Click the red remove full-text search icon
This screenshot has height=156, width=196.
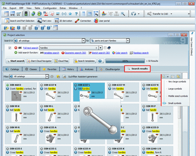(16, 48)
